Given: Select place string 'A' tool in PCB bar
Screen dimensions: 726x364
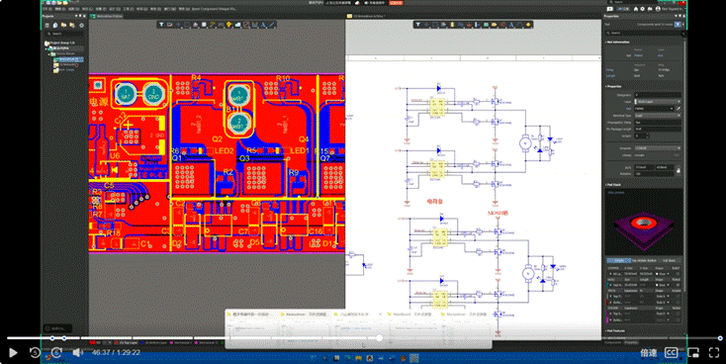Looking at the screenshot, I should pyautogui.click(x=263, y=25).
